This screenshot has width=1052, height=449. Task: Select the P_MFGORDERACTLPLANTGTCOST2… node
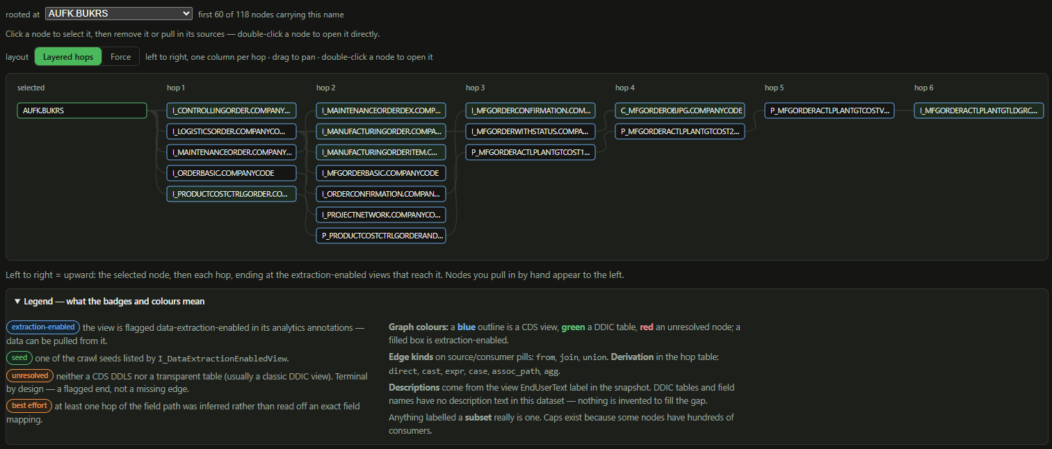coord(680,131)
